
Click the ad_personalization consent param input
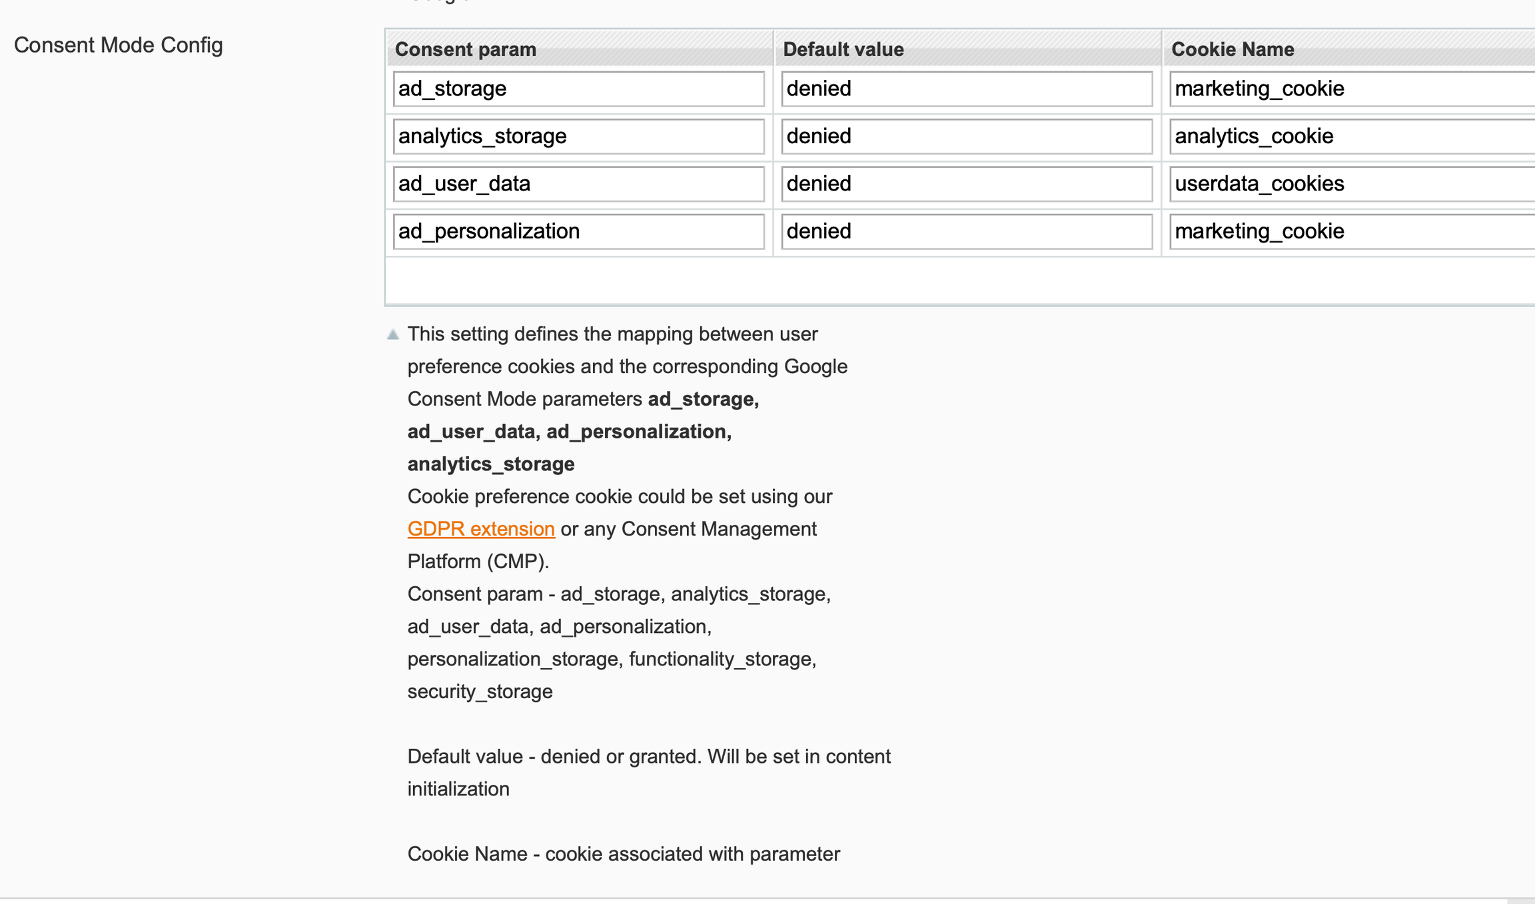pyautogui.click(x=578, y=231)
